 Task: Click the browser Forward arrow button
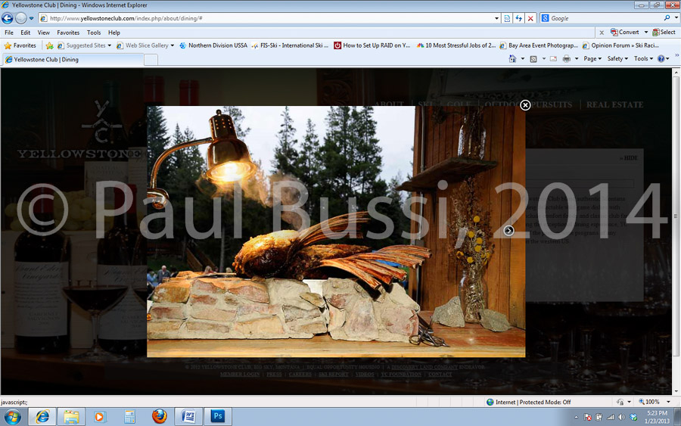(x=21, y=18)
